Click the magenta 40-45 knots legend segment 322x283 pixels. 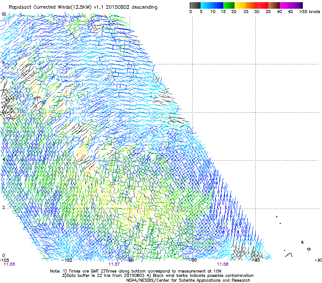click(x=285, y=5)
